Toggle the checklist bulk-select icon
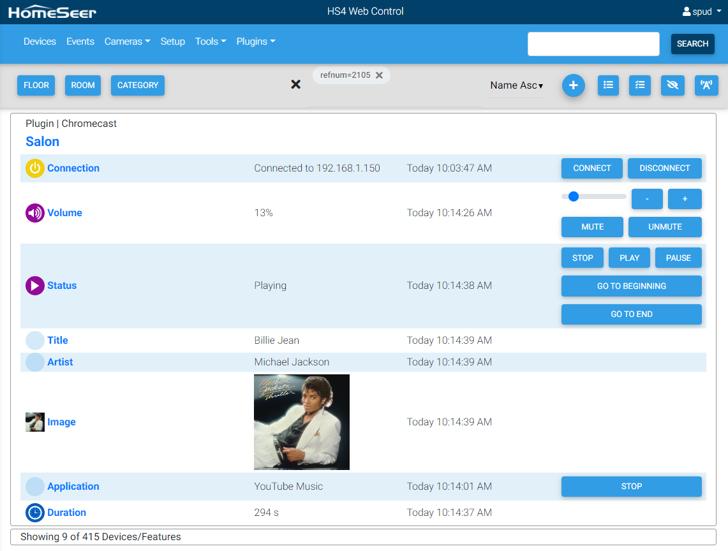Viewport: 728px width, 551px height. 639,85
